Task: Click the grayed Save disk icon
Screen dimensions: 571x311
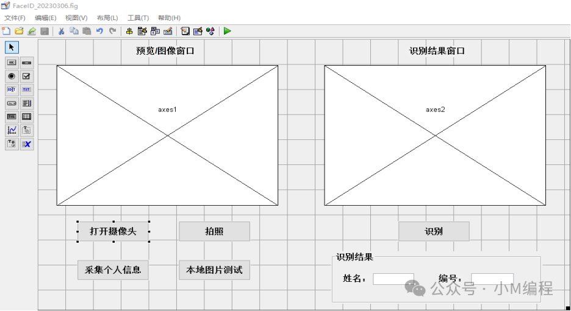Action: coord(45,31)
